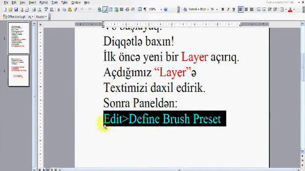
Task: Open the Aç dropdown button
Action: 30,17
